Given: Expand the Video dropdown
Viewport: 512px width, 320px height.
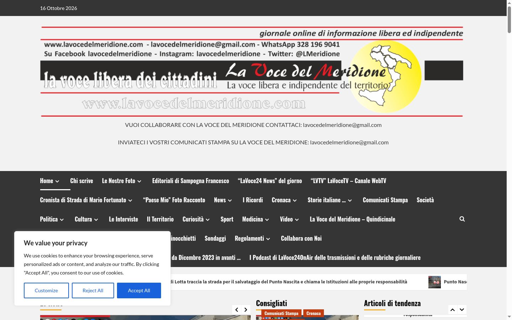Looking at the screenshot, I should pos(297,220).
